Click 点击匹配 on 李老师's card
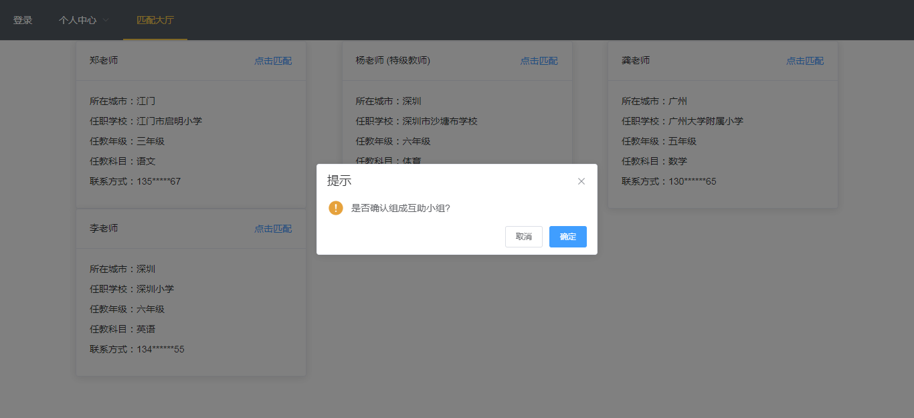The image size is (914, 418). [x=273, y=228]
